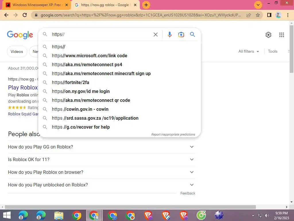The height and width of the screenshot is (221, 294).
Task: Click the horizontal scrollbar thumb
Action: click(x=130, y=207)
